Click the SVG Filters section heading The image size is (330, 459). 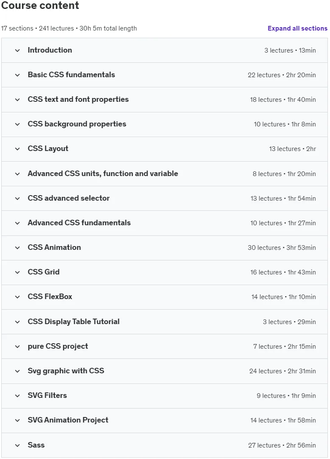click(x=47, y=395)
